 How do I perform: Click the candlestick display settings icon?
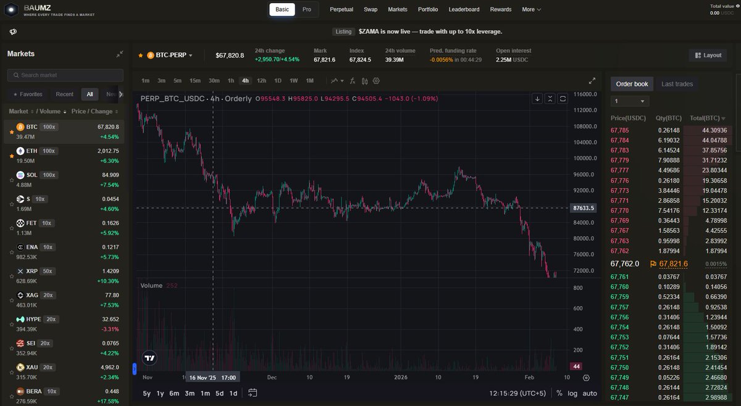coord(364,81)
